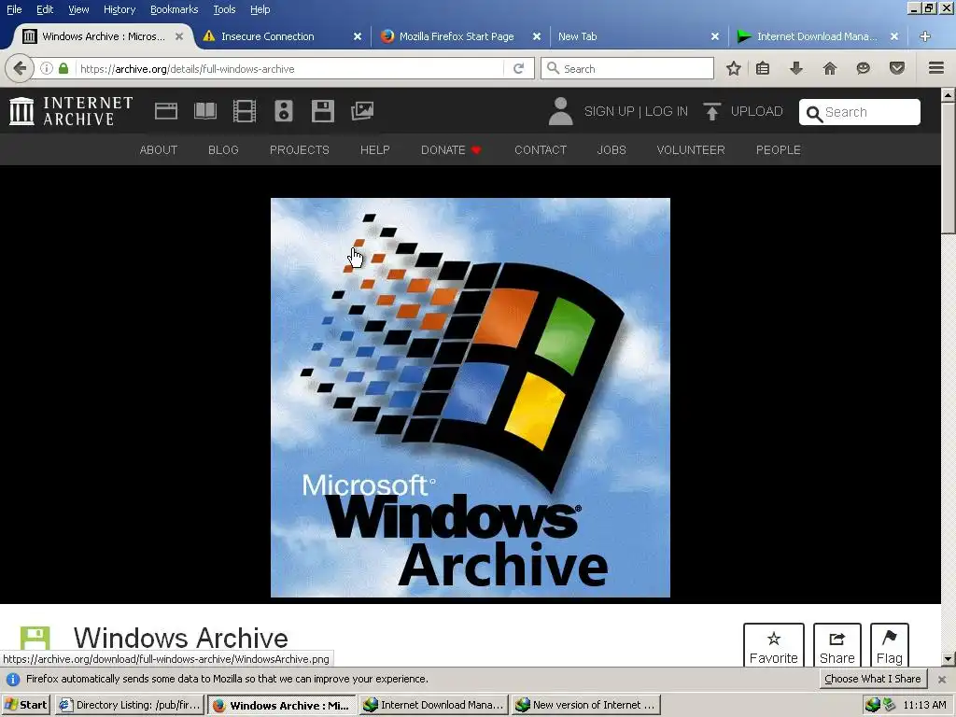
Task: Open the Edit menu
Action: tap(45, 9)
